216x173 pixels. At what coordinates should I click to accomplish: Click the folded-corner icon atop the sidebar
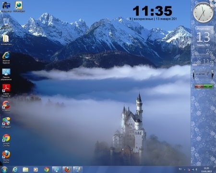[213, 2]
